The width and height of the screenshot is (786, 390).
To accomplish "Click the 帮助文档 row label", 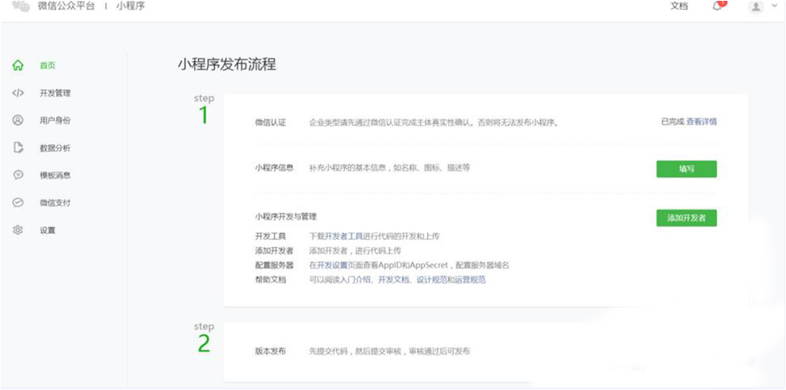I will (x=270, y=280).
